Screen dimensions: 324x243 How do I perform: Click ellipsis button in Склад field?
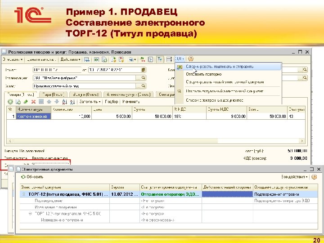(138, 86)
